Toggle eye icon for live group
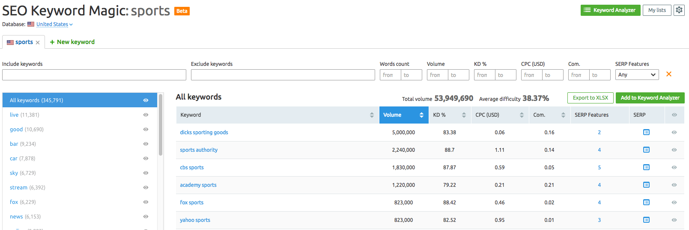 [x=146, y=115]
